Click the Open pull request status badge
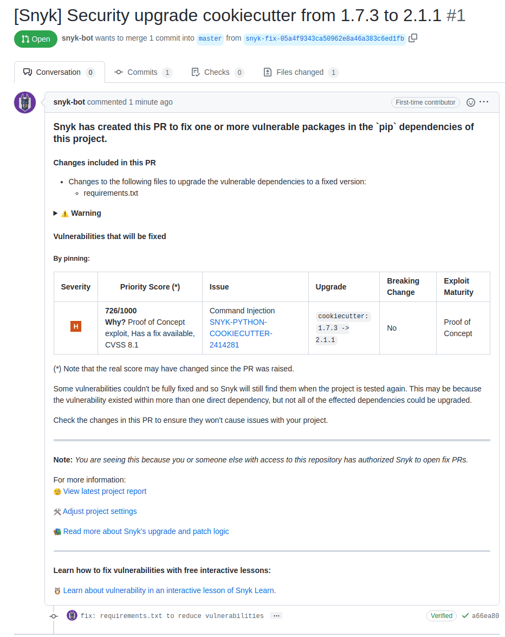 pyautogui.click(x=36, y=39)
